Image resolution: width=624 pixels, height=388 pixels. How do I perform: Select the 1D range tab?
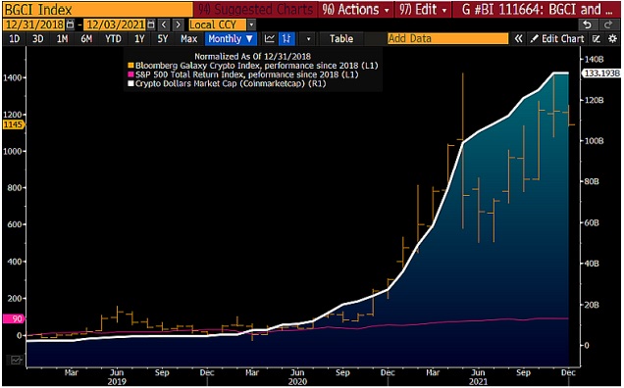click(15, 38)
